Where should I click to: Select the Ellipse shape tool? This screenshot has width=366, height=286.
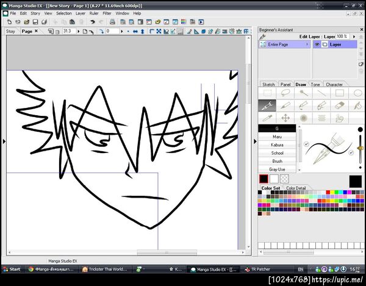(358, 93)
